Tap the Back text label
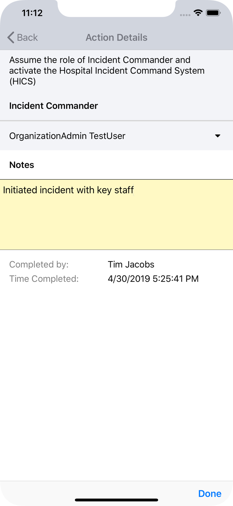The width and height of the screenshot is (233, 506). 28,37
